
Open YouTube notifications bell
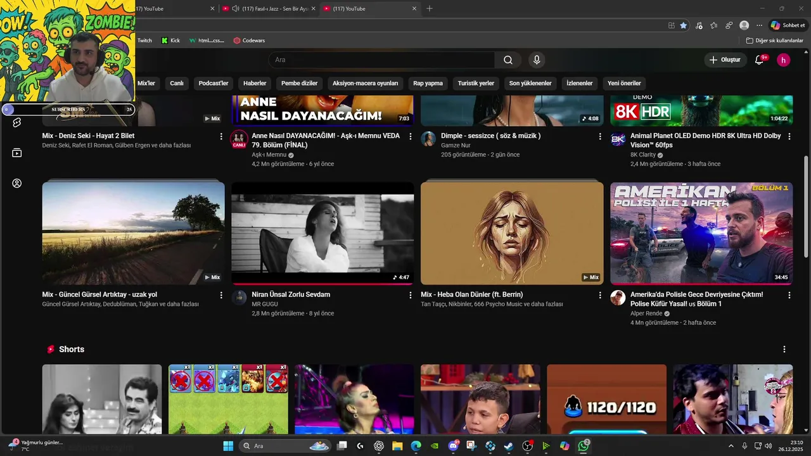pos(759,60)
